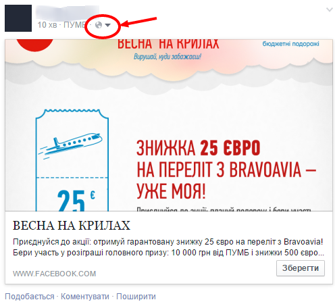Image resolution: width=335 pixels, height=302 pixels.
Task: Click the ЗНИЖКА 25 ЄВРО headline image
Action: (x=226, y=170)
